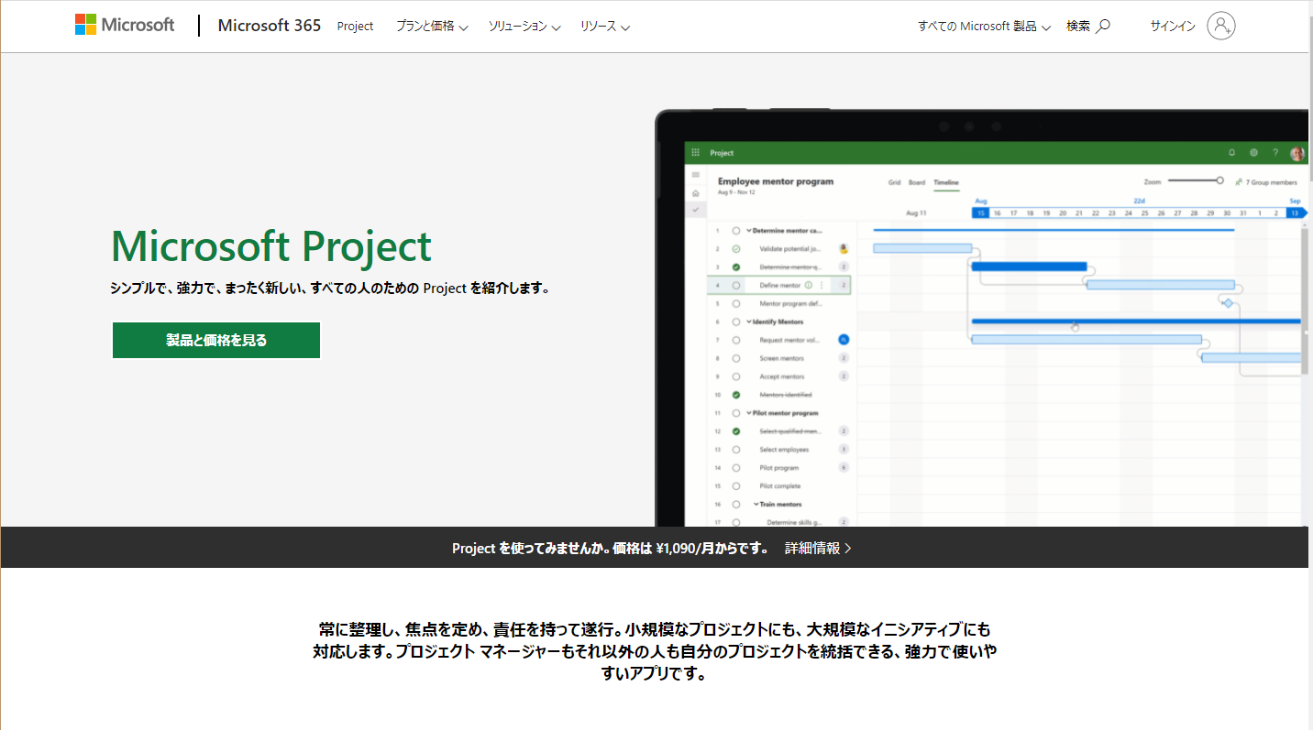Image resolution: width=1313 pixels, height=730 pixels.
Task: Click the user profile photo
Action: coord(1296,153)
